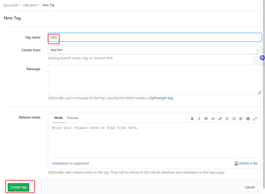Click the attach file image icon
Viewport: 265px width, 194px height.
236,163
